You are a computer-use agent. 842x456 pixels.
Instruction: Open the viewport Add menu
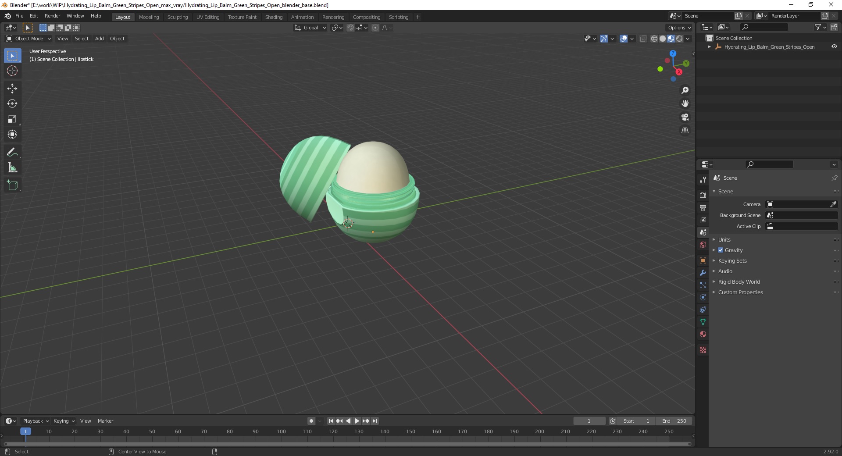[100, 39]
